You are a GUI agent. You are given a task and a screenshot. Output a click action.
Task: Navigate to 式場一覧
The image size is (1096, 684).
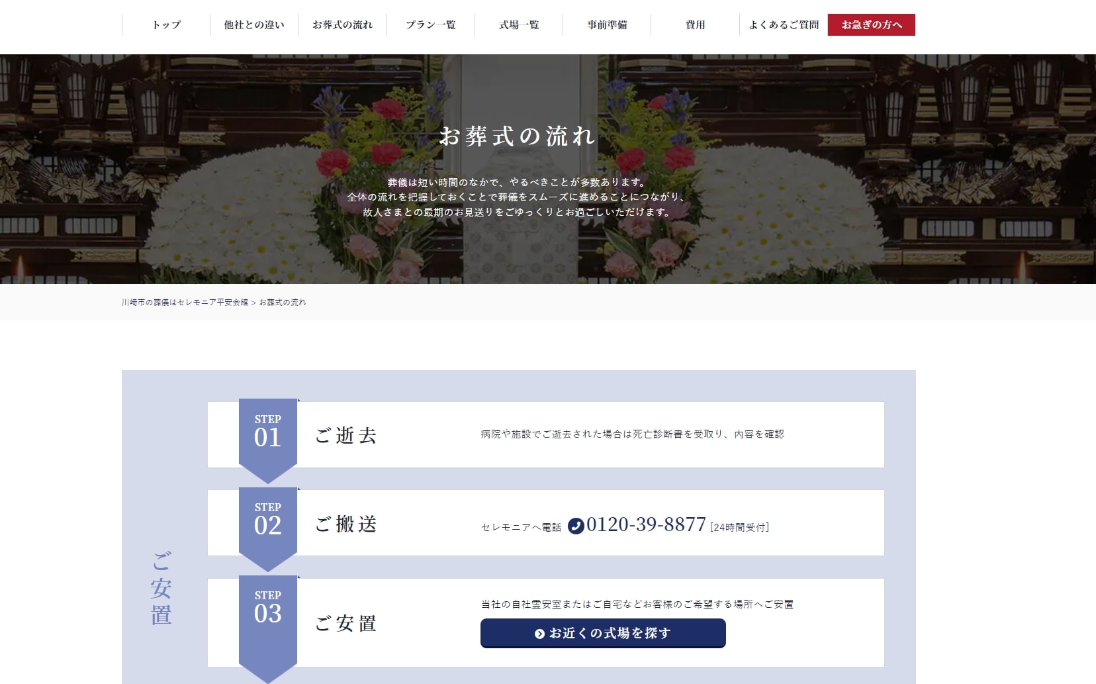[519, 25]
